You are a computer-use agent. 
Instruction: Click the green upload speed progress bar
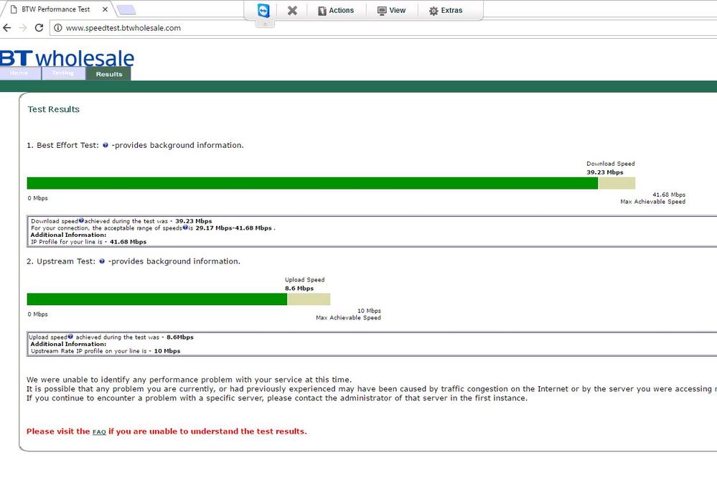pos(157,299)
